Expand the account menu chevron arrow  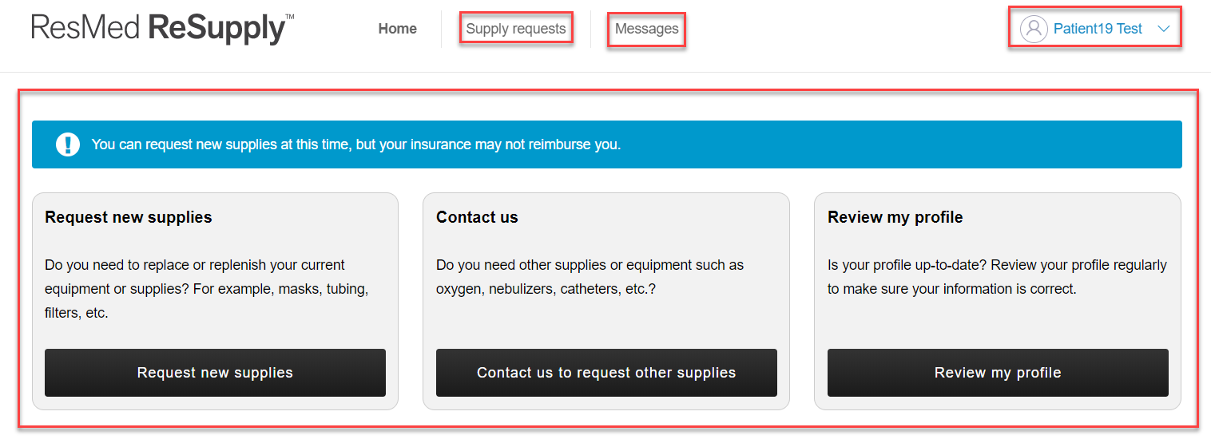(x=1163, y=30)
